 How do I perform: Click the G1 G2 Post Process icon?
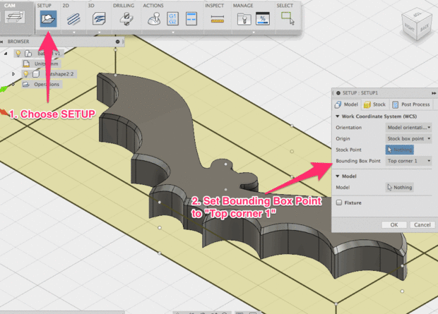pyautogui.click(x=172, y=20)
